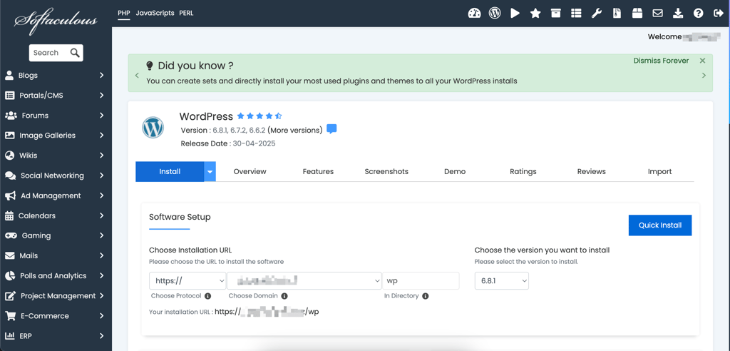This screenshot has height=351, width=730.
Task: Click the WordPress logo next to the title
Action: coord(153,128)
